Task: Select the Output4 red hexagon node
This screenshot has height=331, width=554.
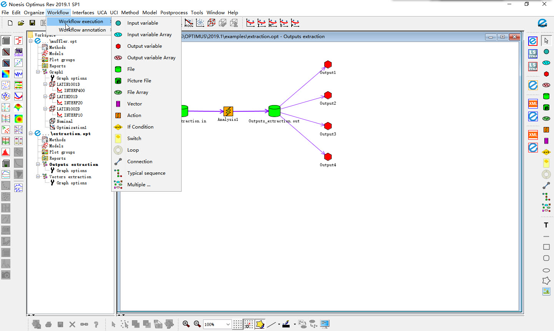Action: tap(328, 157)
